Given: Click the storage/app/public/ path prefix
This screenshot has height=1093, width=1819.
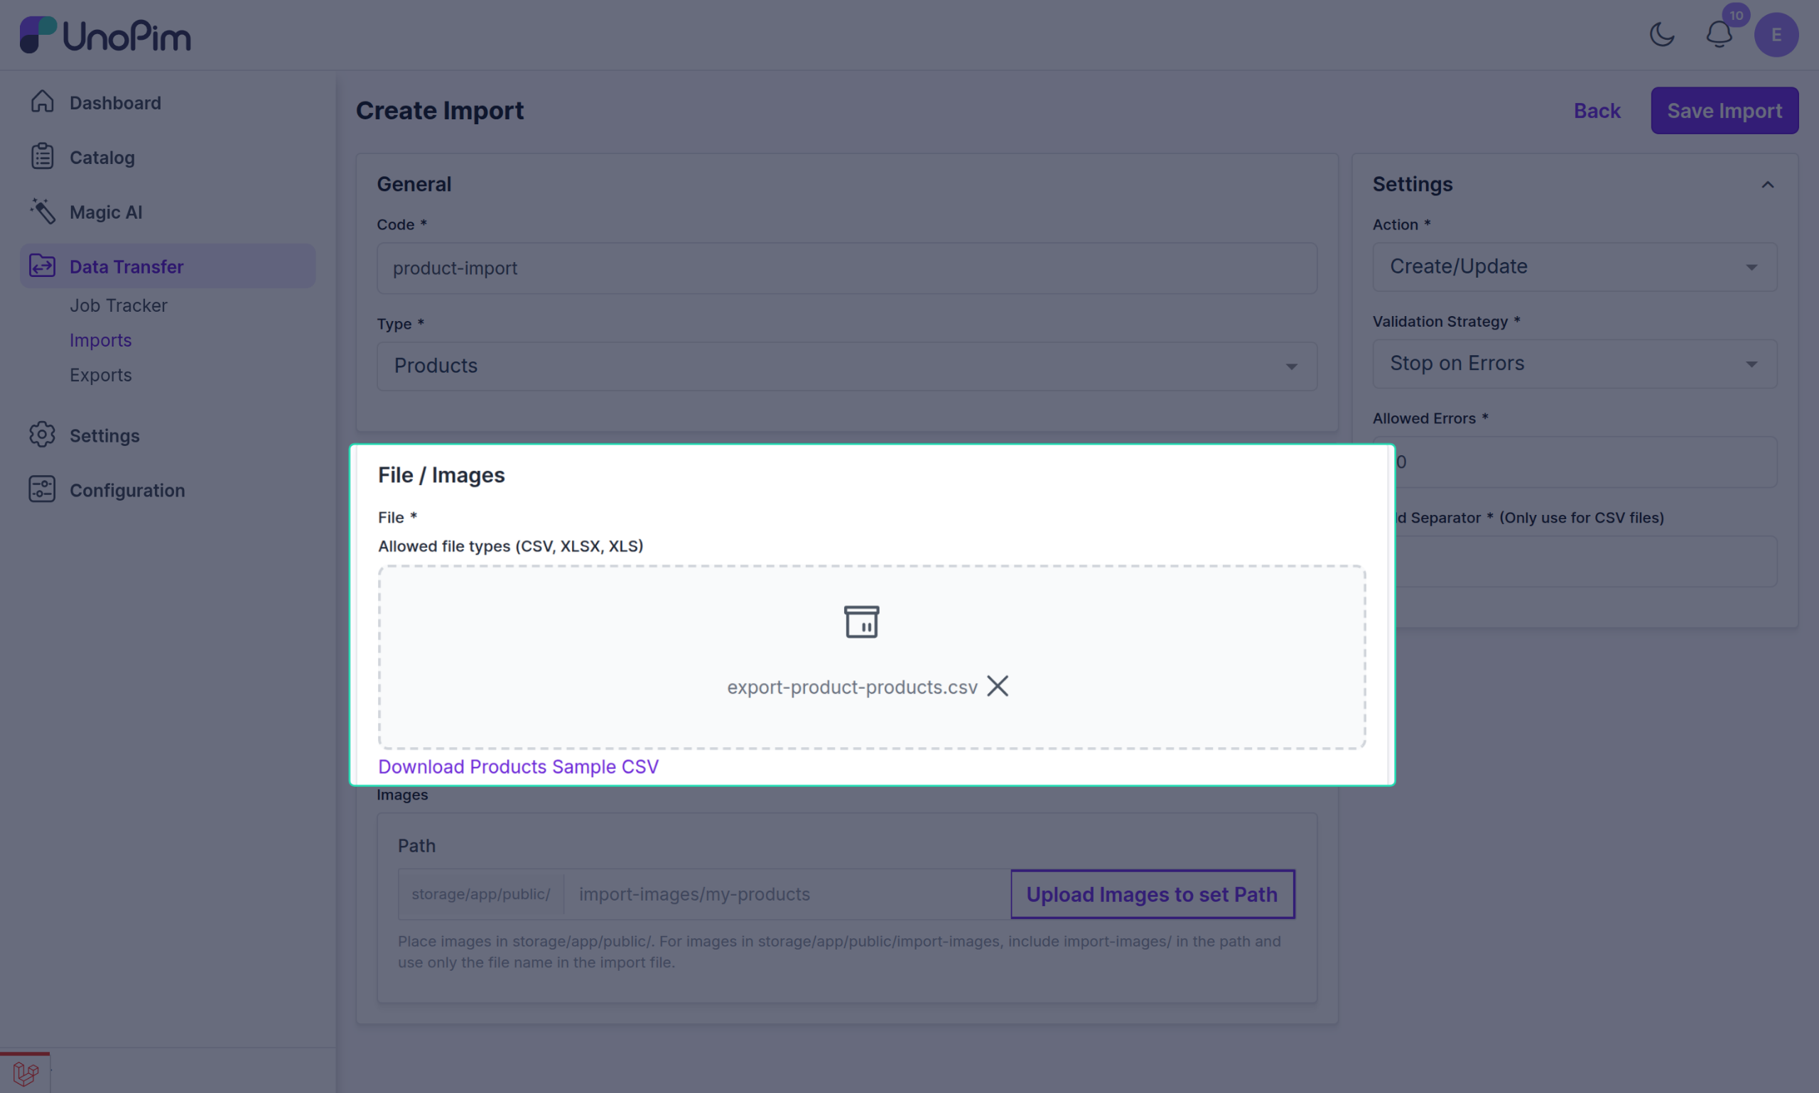Looking at the screenshot, I should coord(480,893).
